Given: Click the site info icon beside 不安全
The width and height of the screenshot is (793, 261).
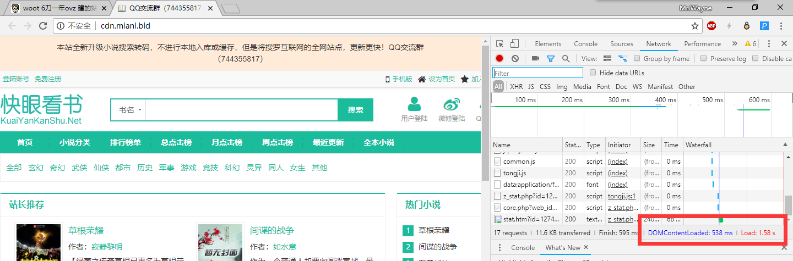Looking at the screenshot, I should pos(60,26).
